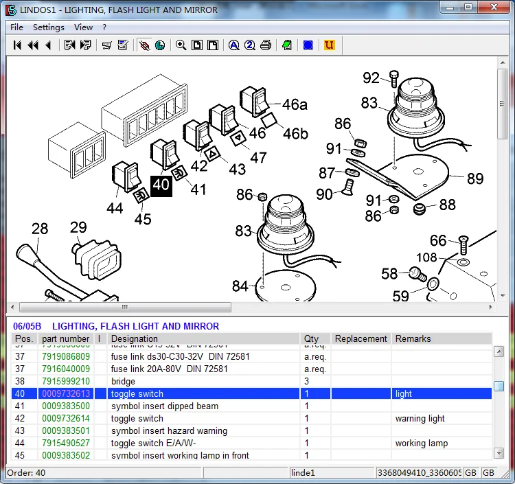Click callout 28 in the diagram
This screenshot has height=484, width=515.
click(40, 229)
